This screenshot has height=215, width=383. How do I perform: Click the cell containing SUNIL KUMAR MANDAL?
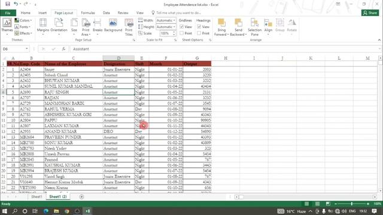[x=73, y=86]
